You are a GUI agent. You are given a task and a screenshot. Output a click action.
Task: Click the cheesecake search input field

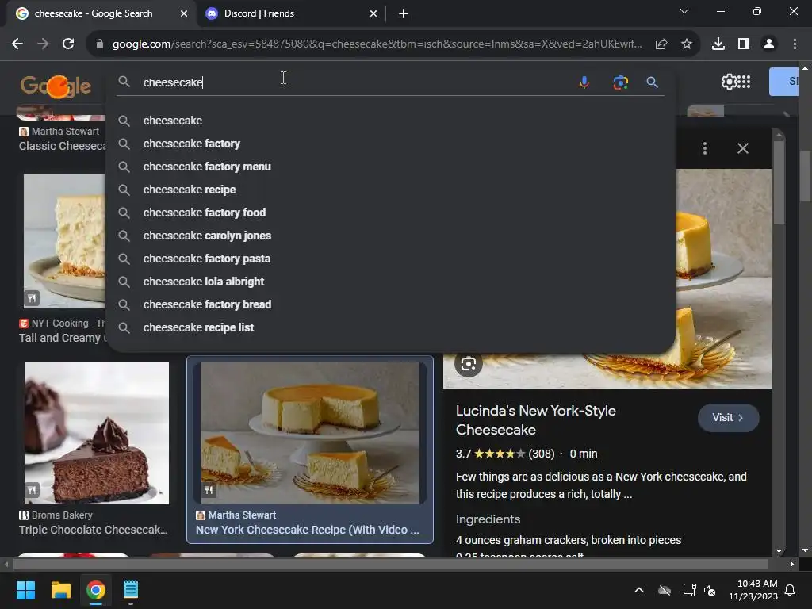358,82
